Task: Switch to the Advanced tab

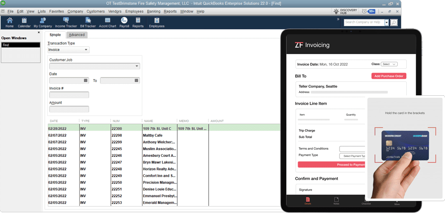Action: tap(77, 35)
